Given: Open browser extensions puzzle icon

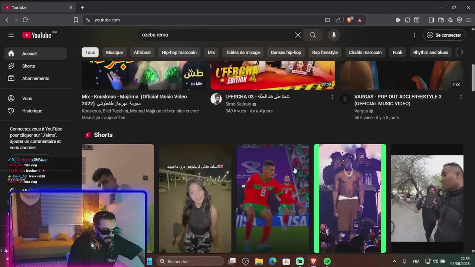Looking at the screenshot, I should 408,20.
